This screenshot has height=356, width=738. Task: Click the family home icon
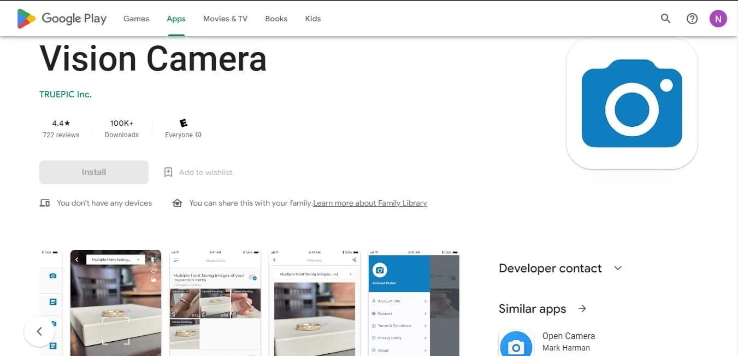pos(177,203)
